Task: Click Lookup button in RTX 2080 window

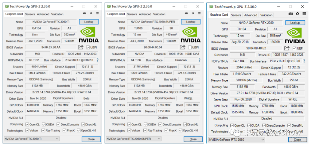Action: pos(295,23)
